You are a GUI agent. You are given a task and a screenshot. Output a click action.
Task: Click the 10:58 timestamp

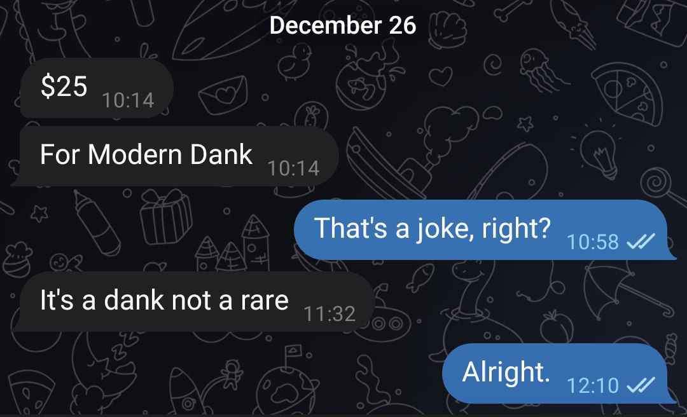tap(592, 242)
